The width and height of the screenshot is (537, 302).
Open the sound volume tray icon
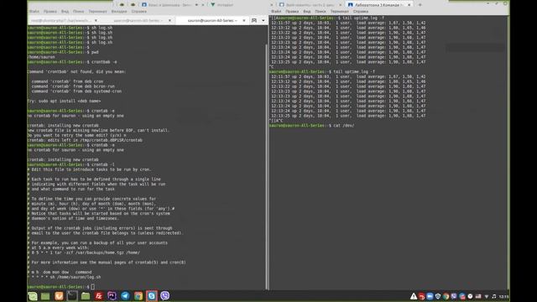(494, 296)
